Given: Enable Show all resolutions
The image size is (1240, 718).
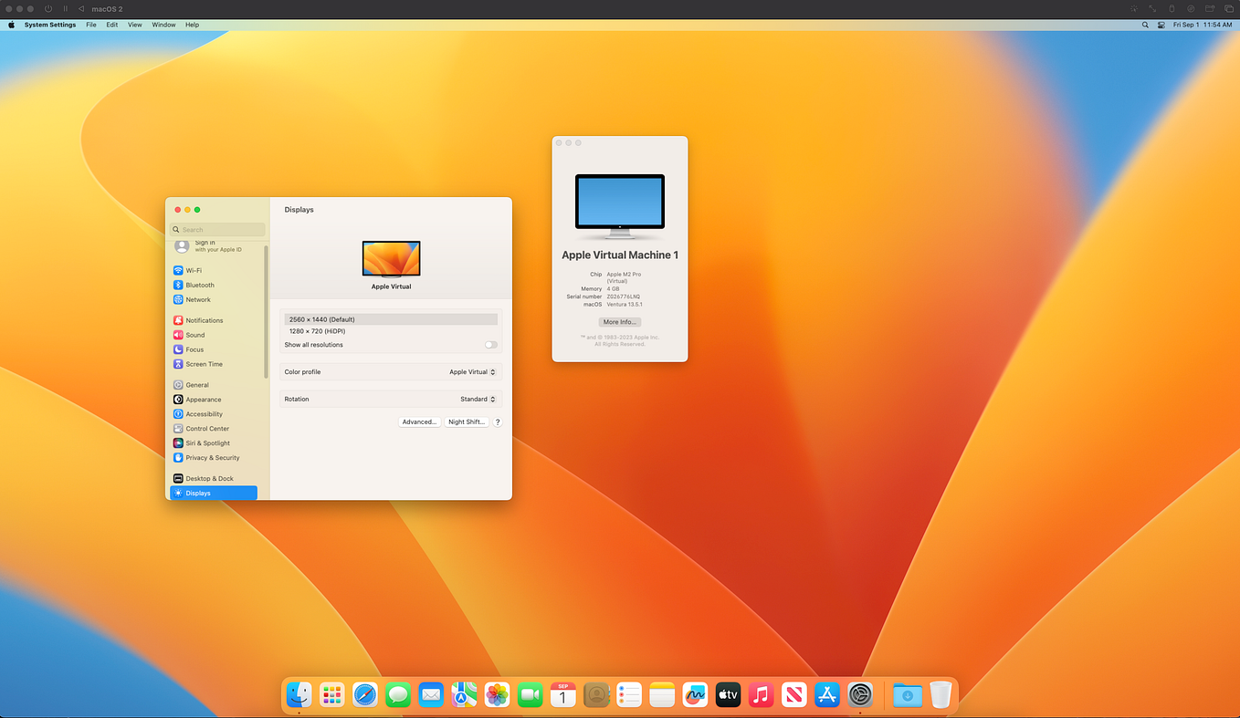Looking at the screenshot, I should [490, 345].
